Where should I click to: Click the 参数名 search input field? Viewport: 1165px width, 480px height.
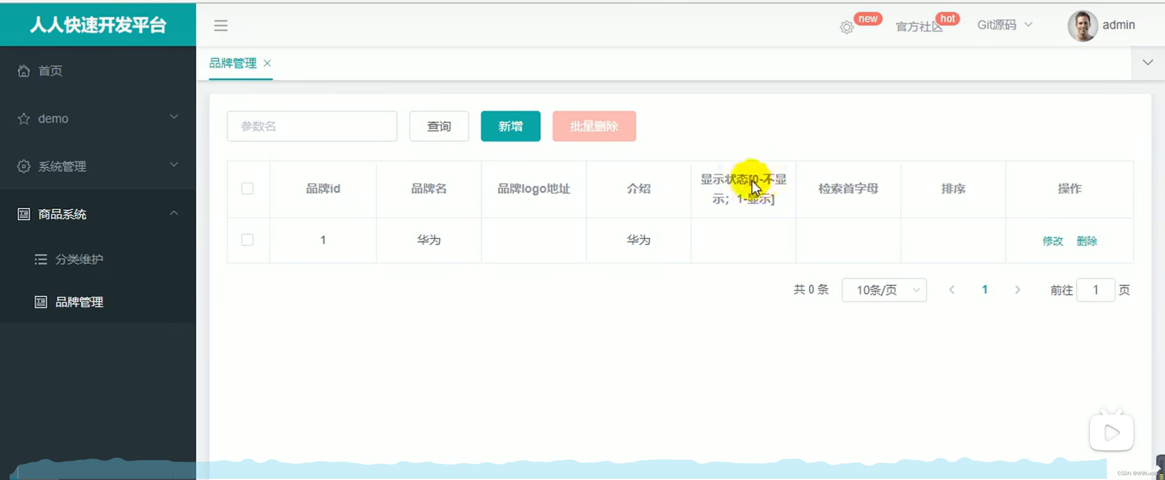312,126
